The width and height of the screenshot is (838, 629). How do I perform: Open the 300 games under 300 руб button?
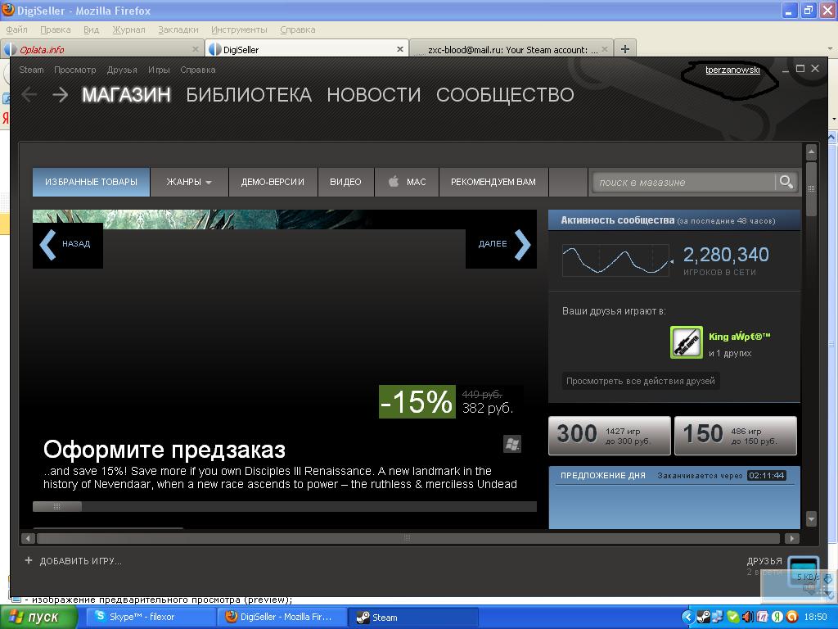pos(609,436)
